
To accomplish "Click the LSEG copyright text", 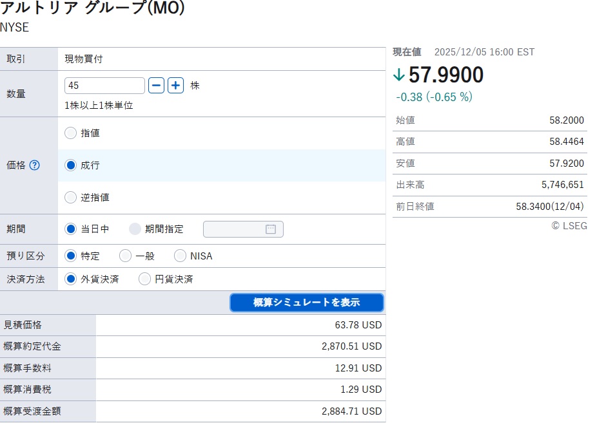I will (569, 226).
